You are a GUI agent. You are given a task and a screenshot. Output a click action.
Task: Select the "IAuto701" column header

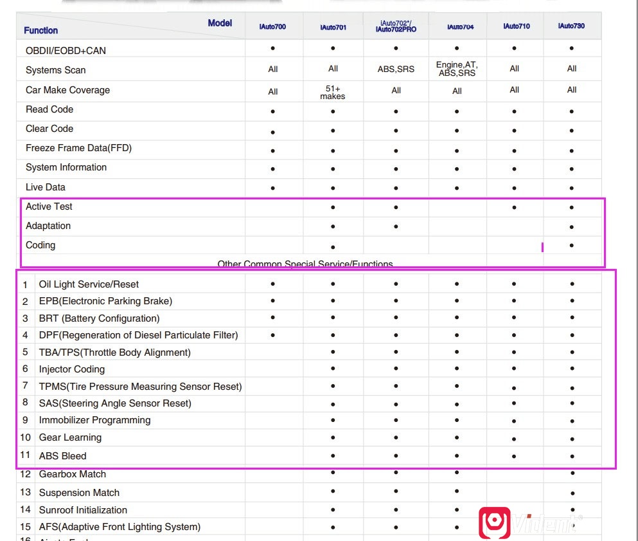click(333, 27)
